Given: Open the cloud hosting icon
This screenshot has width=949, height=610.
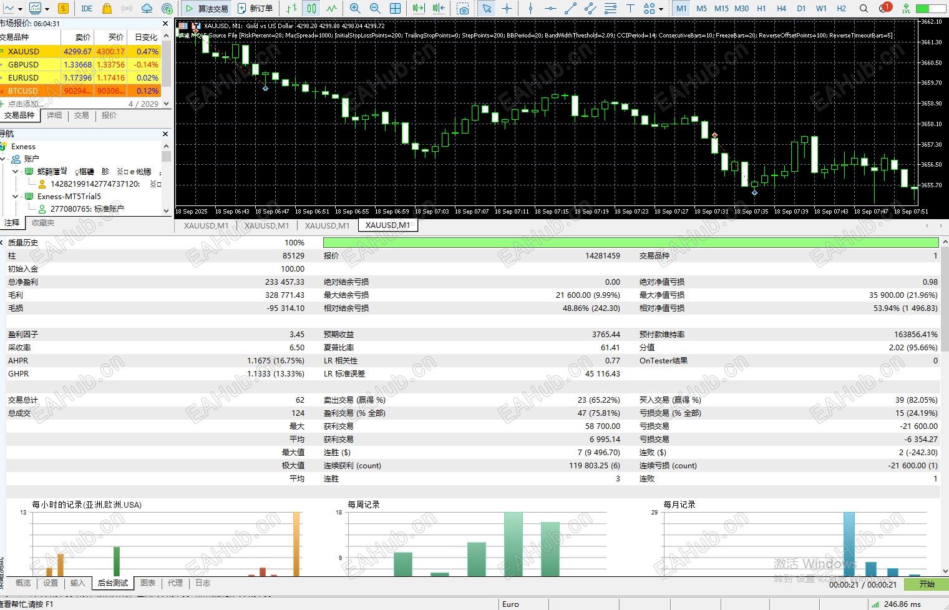Looking at the screenshot, I should 147,9.
